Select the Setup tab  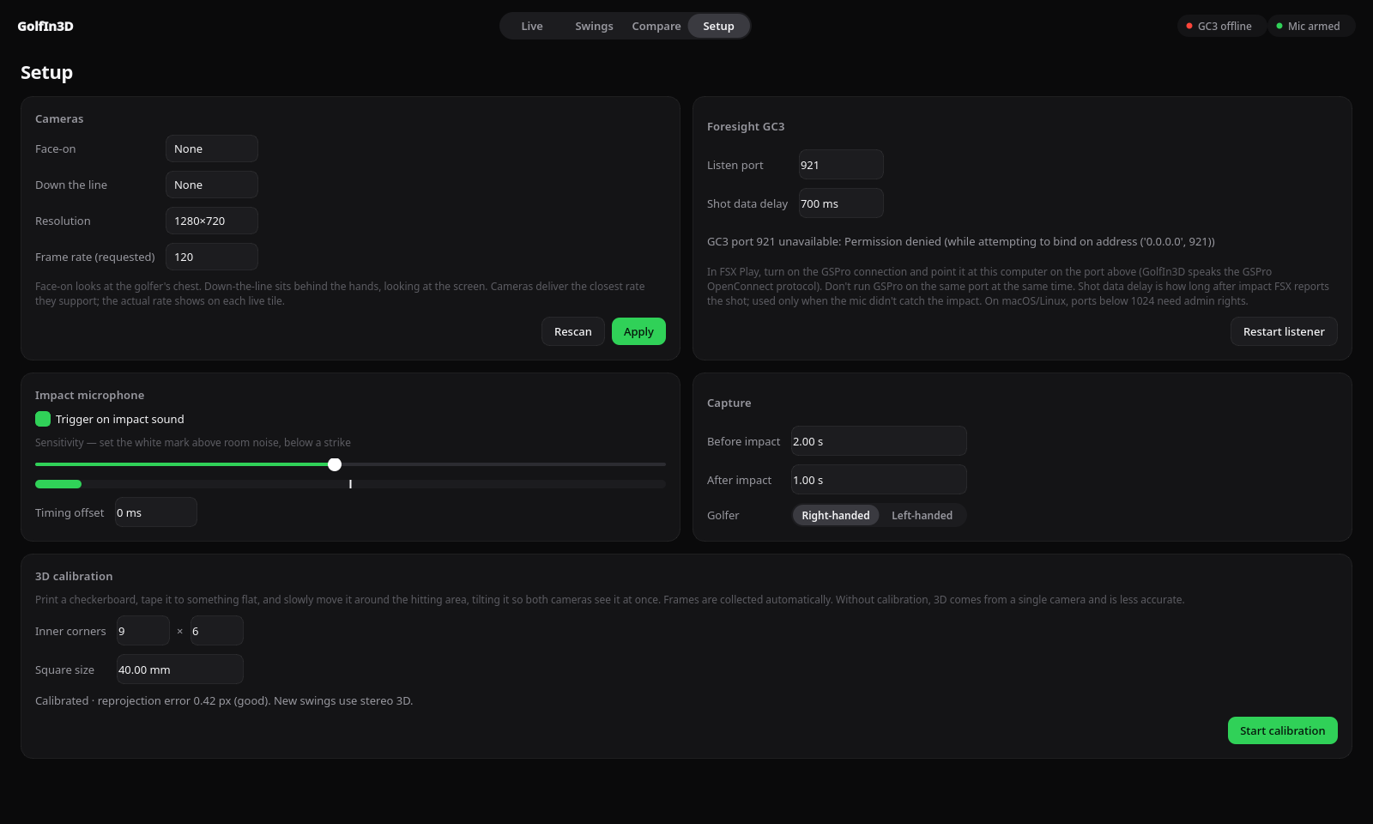coord(718,26)
